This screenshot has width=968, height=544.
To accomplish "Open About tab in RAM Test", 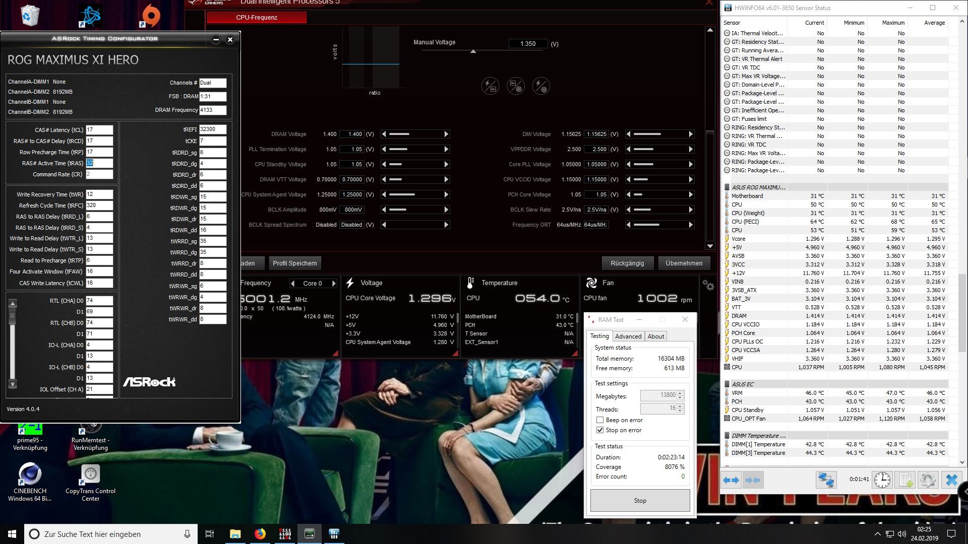I will pos(655,336).
